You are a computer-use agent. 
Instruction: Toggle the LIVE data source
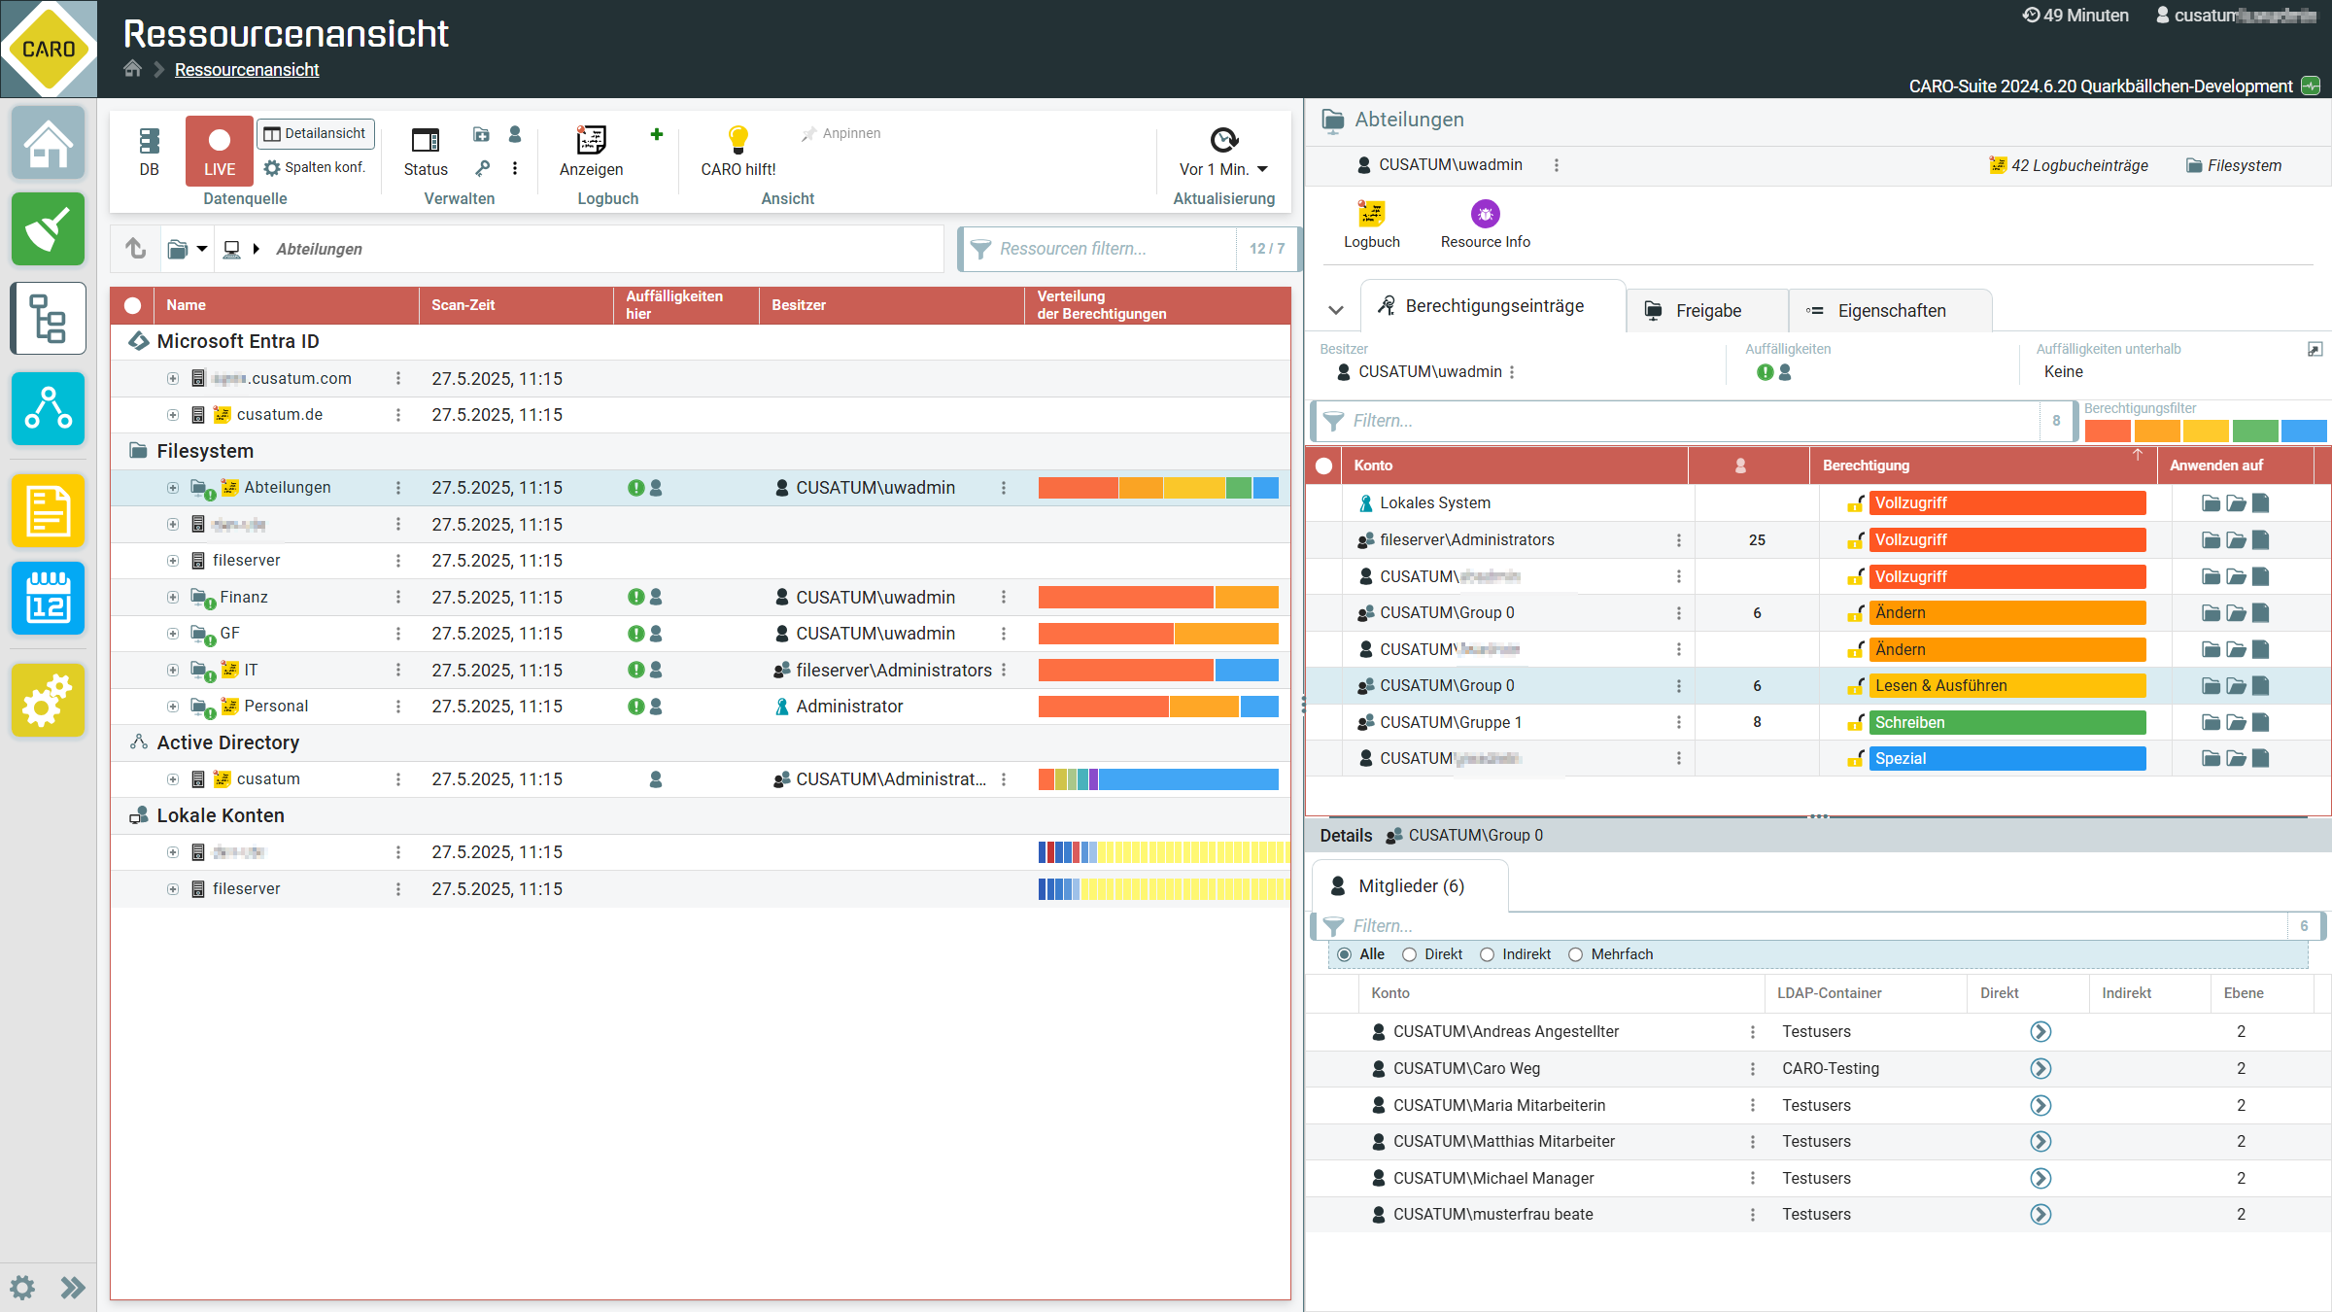click(x=220, y=151)
